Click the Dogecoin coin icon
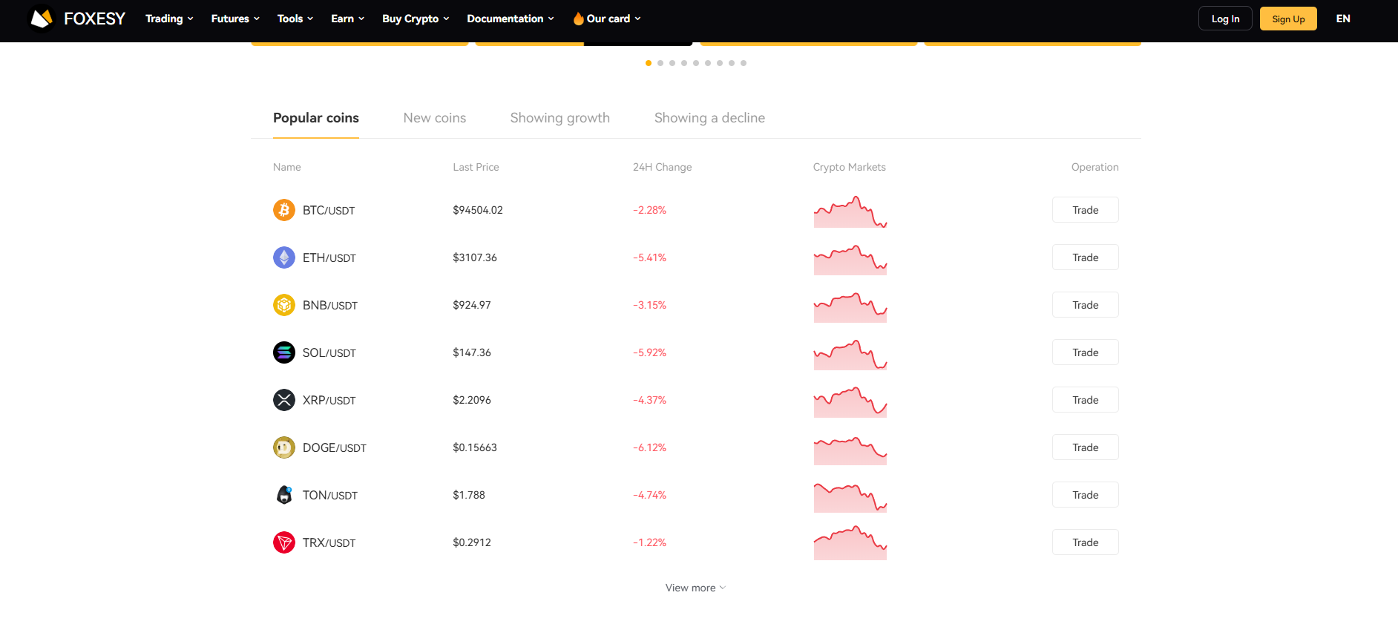The width and height of the screenshot is (1398, 627). point(283,447)
